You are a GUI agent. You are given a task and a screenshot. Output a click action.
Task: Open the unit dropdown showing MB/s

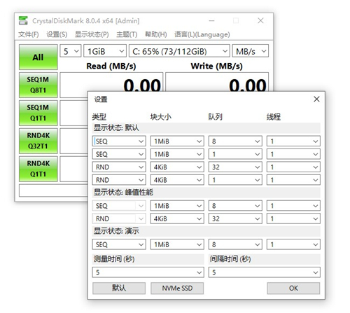[251, 51]
